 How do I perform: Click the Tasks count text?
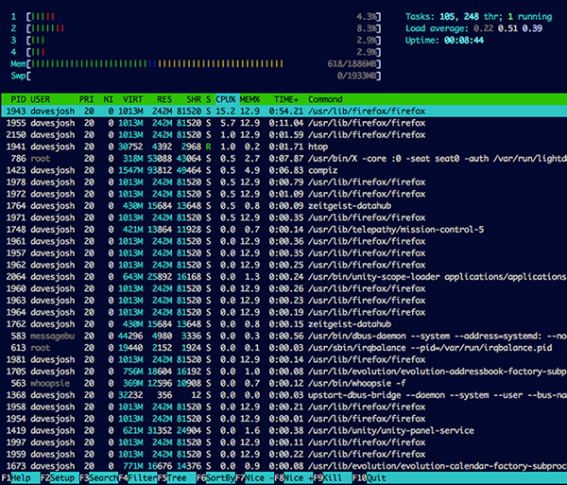click(x=479, y=17)
